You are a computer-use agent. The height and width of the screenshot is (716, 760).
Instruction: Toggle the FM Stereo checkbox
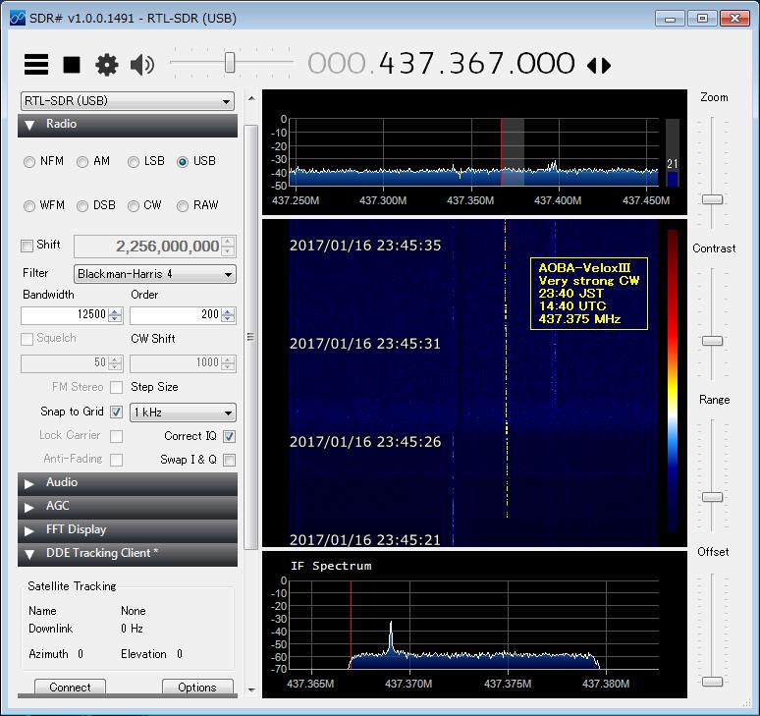(116, 387)
